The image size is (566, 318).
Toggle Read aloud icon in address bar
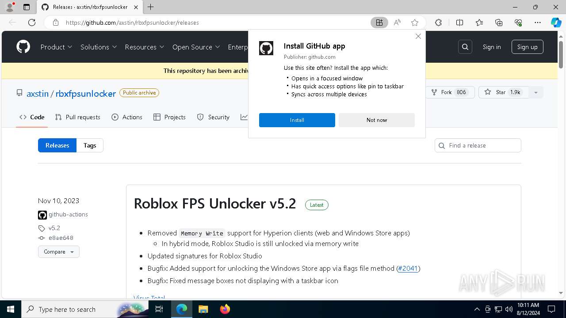[397, 23]
